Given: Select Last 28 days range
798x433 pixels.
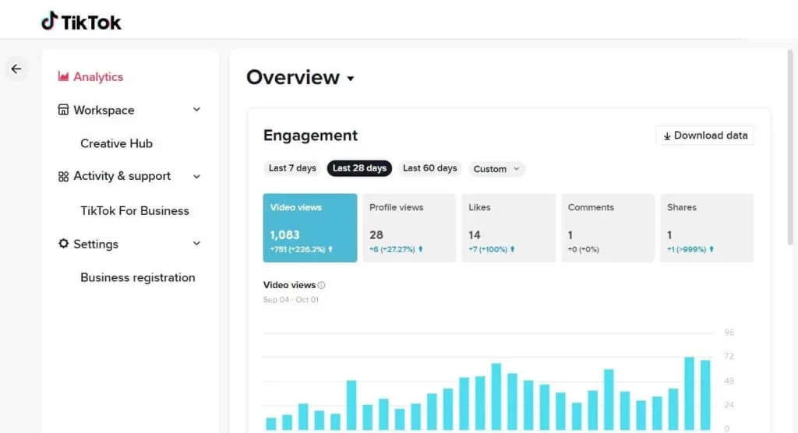Looking at the screenshot, I should click(359, 168).
